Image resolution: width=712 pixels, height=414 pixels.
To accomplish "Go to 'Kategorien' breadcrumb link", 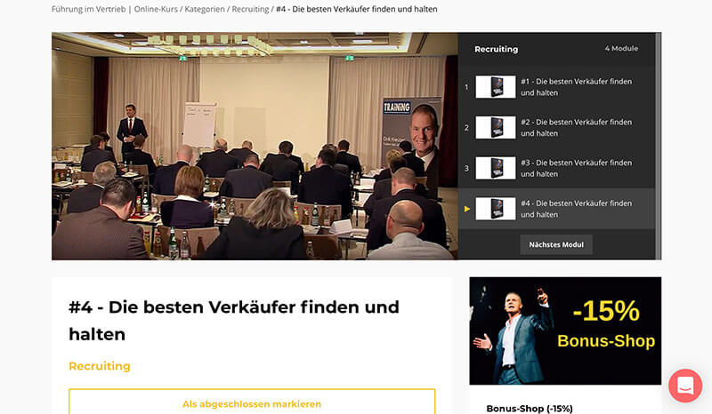I will [205, 9].
